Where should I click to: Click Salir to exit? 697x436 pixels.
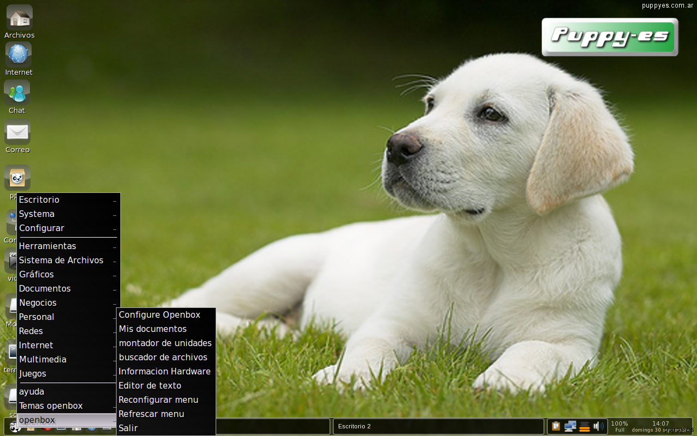pos(166,428)
